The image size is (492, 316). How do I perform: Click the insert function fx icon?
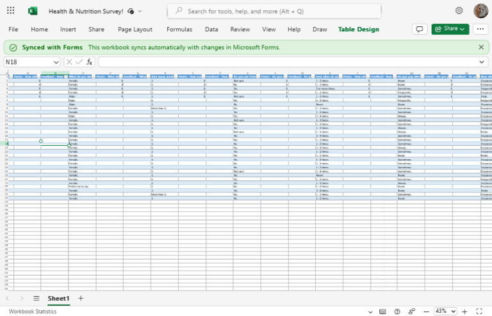coord(90,62)
